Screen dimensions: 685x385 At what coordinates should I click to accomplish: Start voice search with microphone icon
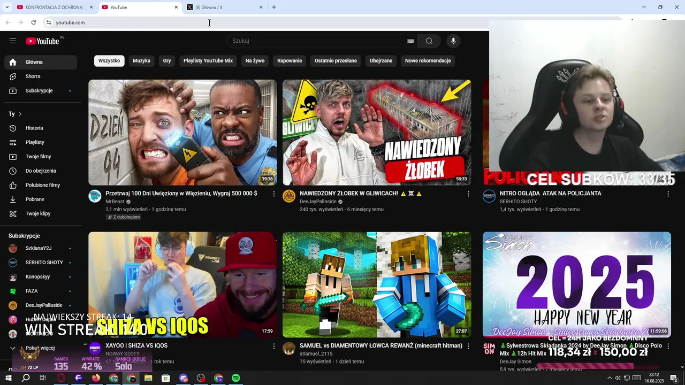(x=453, y=41)
